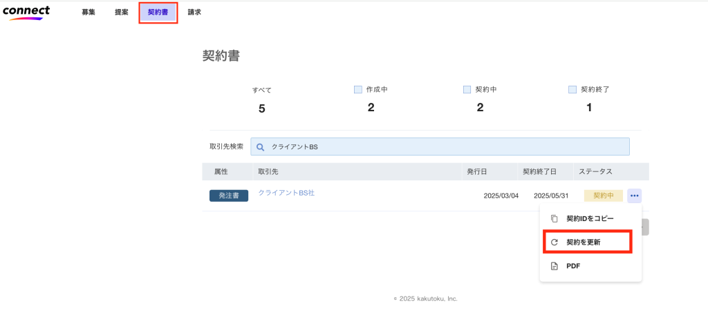Viewport: 708px width, 322px height.
Task: Focus the 取引先検索 search field
Action: click(x=442, y=147)
